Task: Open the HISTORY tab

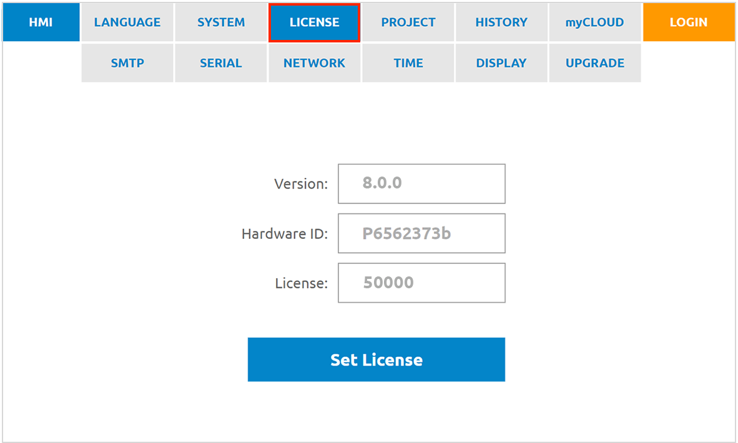Action: (x=501, y=22)
